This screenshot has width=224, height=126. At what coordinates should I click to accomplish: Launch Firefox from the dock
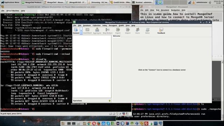(x=99, y=123)
